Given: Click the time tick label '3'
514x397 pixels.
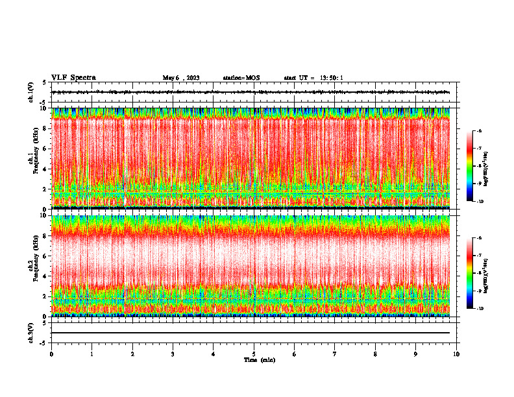Looking at the screenshot, I should point(173,354).
